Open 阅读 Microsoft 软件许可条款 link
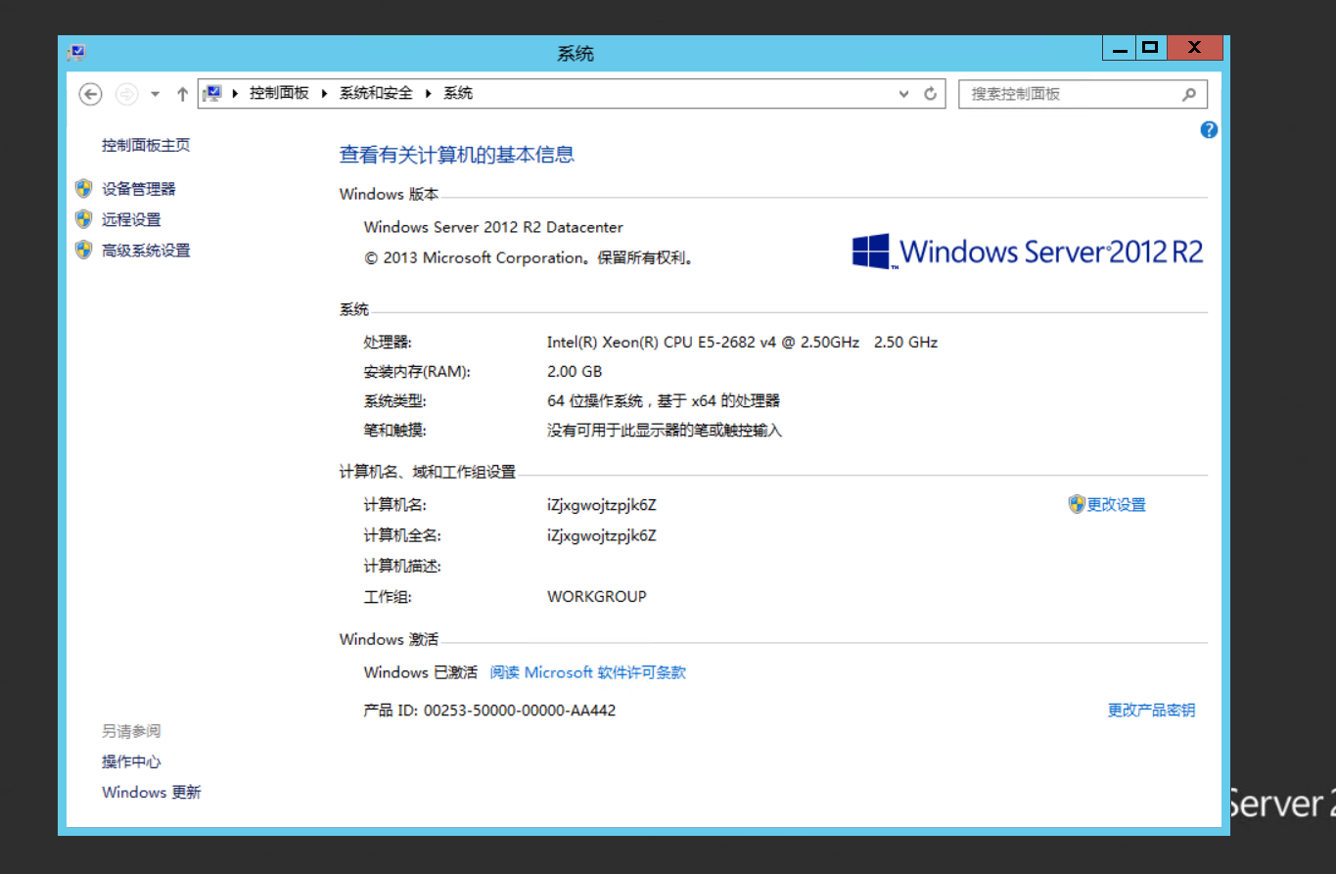This screenshot has width=1336, height=874. click(x=587, y=672)
